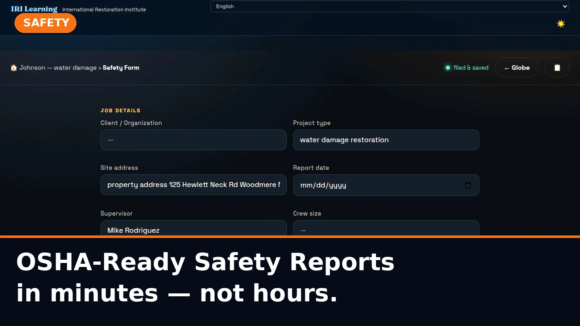Toggle the sun light-mode theme icon
The height and width of the screenshot is (326, 580).
point(561,24)
